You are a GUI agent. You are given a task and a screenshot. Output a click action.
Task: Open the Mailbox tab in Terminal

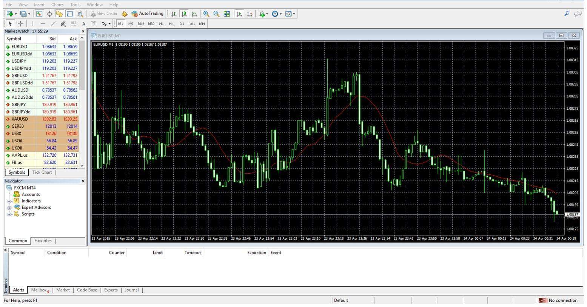[40, 290]
